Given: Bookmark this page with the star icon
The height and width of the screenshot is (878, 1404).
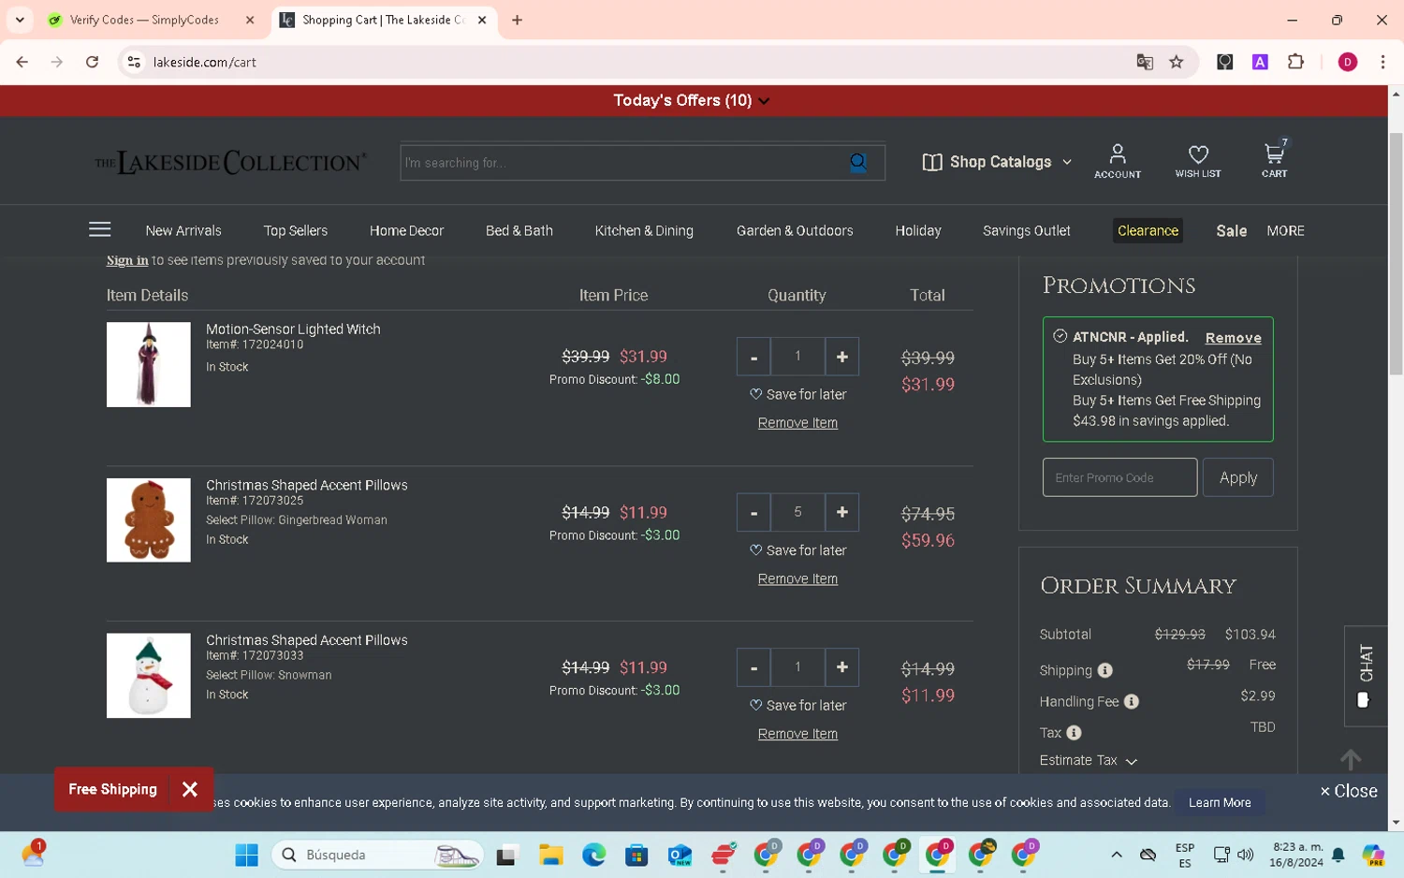Looking at the screenshot, I should coord(1177,62).
